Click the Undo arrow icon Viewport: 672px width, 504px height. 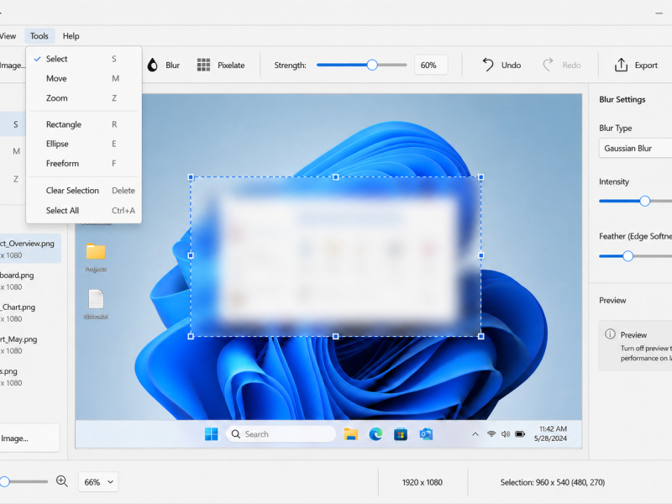(x=488, y=65)
